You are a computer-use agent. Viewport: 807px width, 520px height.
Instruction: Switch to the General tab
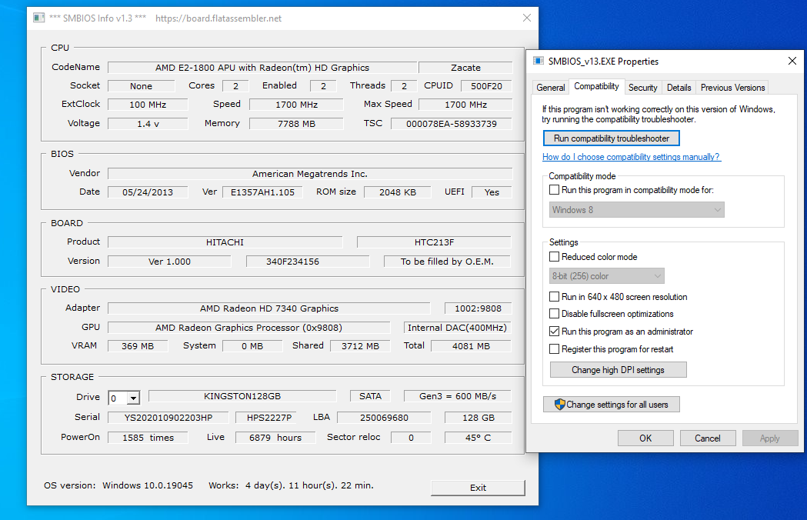tap(550, 88)
